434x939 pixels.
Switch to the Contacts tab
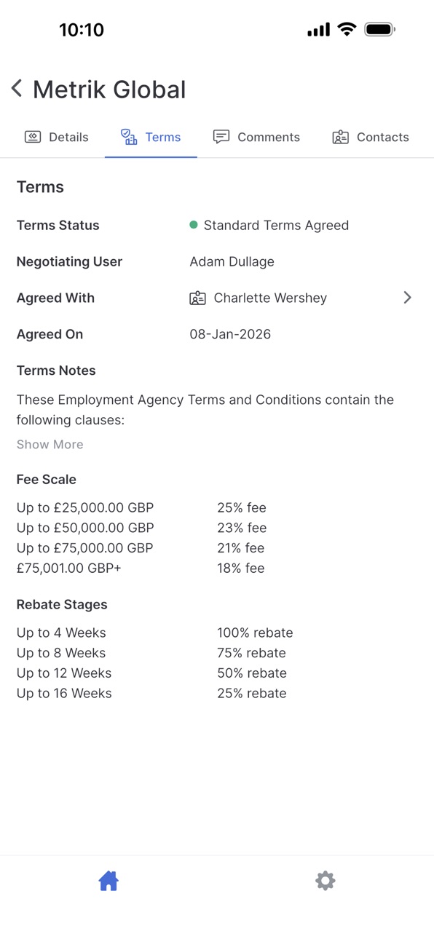[x=371, y=137]
